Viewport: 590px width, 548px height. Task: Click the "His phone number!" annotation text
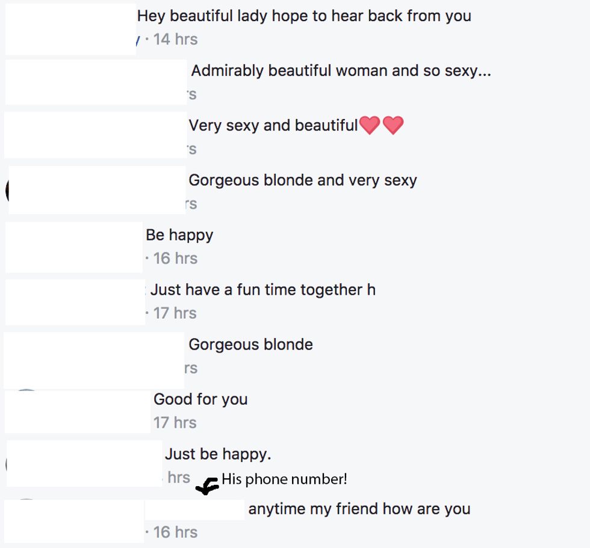coord(284,479)
